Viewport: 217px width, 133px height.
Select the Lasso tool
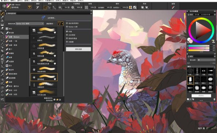click(2, 40)
